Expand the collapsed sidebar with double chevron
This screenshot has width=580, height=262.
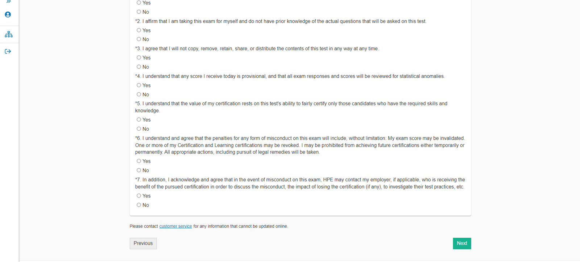tap(8, 2)
